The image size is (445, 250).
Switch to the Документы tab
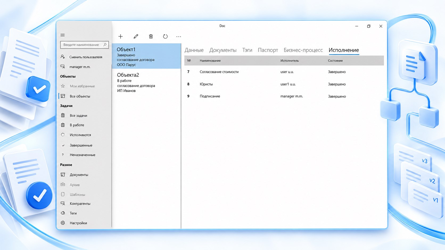[x=223, y=50]
